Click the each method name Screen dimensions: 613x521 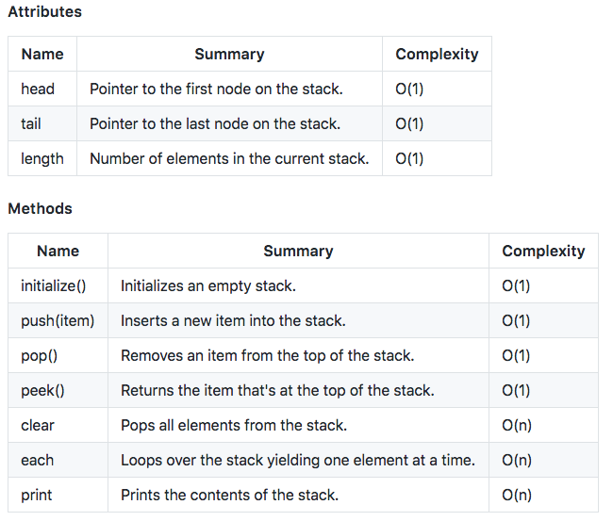pos(37,460)
